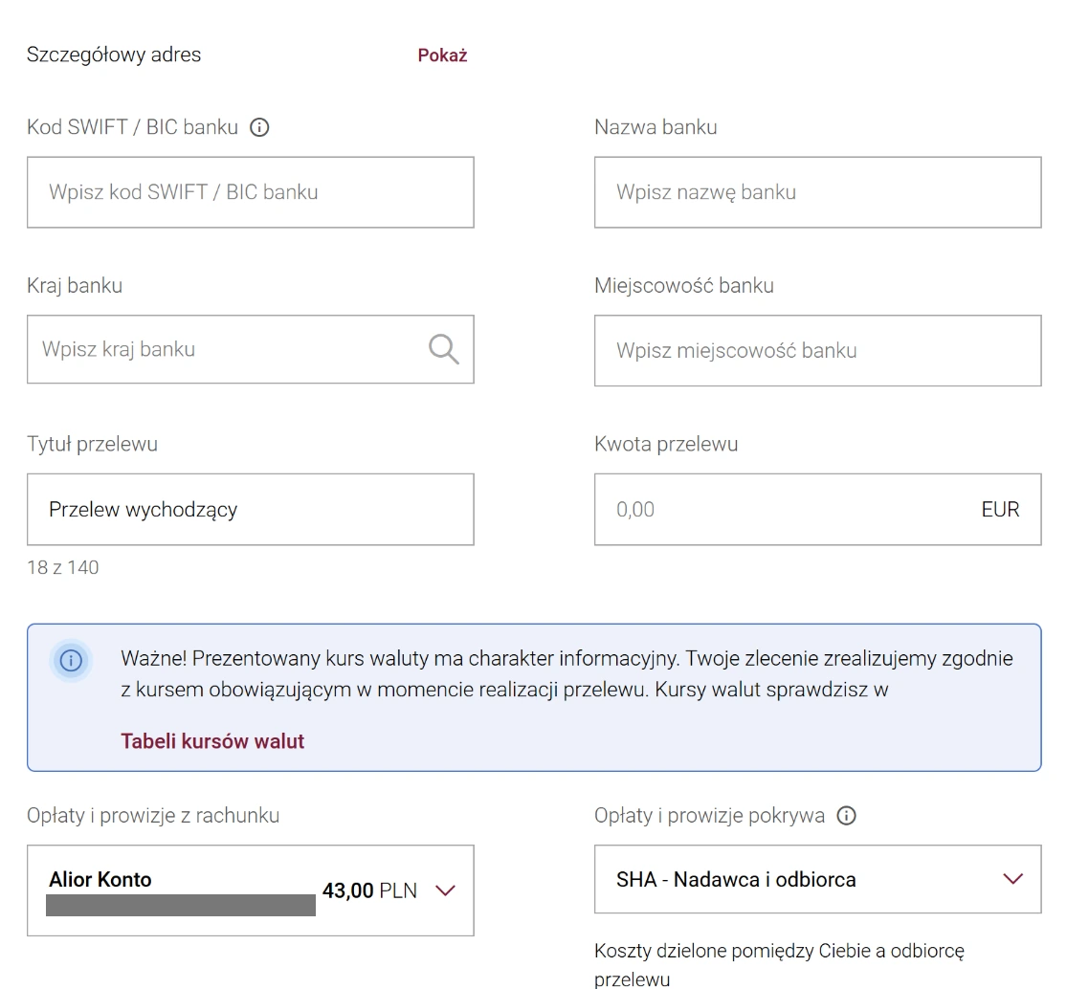Click the 43,00 PLN balance text
Screen dimensions: 1067x989
[x=369, y=890]
